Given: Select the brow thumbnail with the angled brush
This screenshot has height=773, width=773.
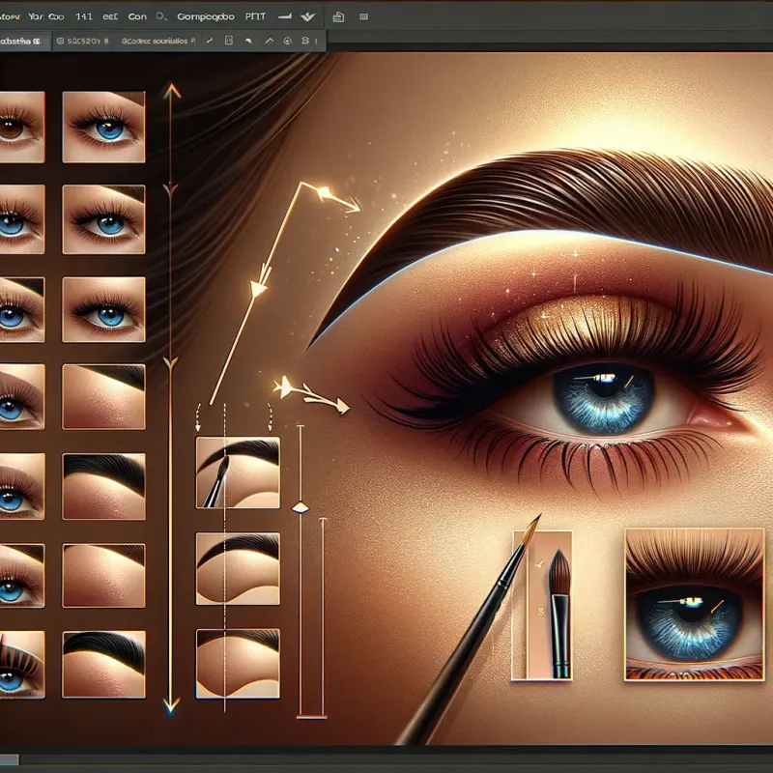Looking at the screenshot, I should coord(238,472).
